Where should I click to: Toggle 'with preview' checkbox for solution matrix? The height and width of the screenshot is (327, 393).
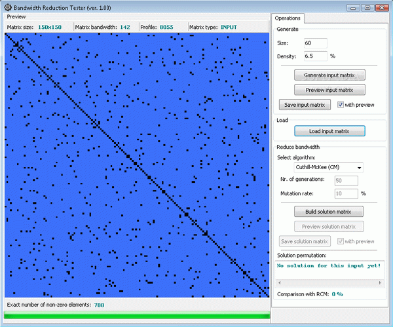click(x=340, y=241)
